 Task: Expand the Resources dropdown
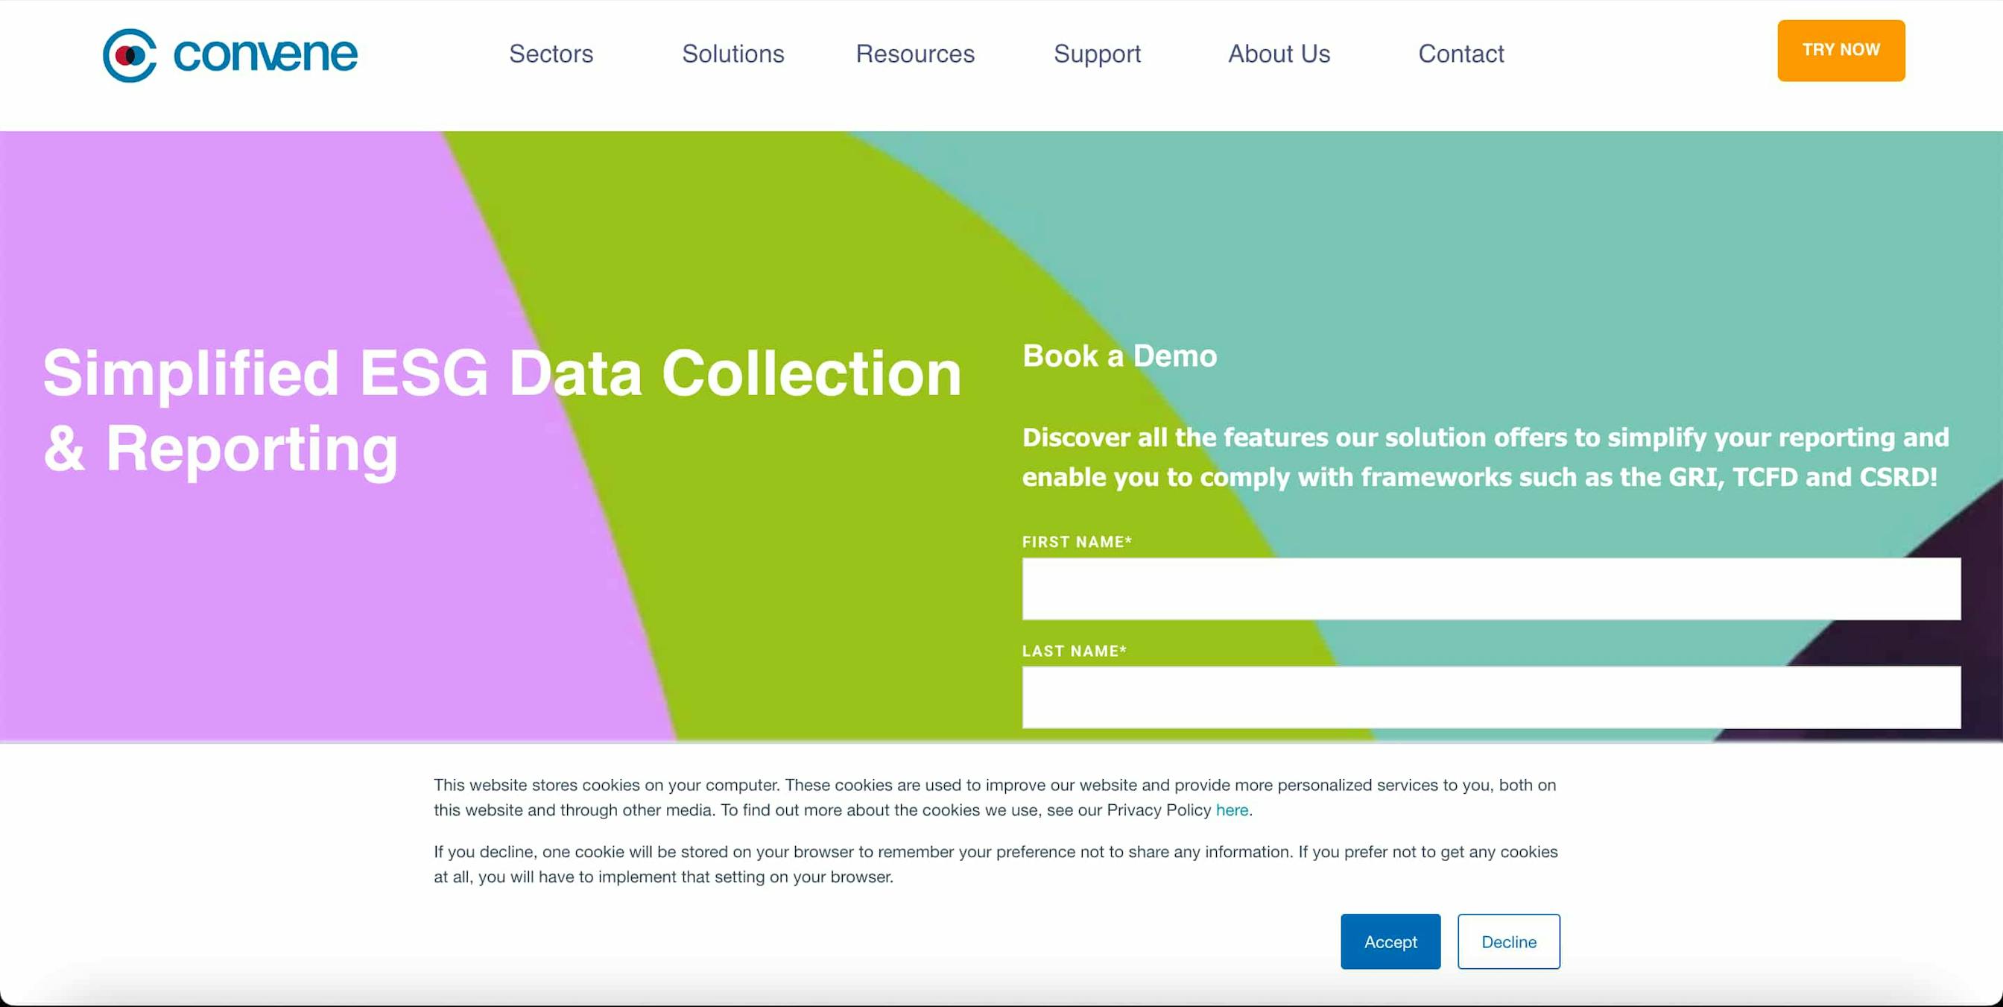915,54
